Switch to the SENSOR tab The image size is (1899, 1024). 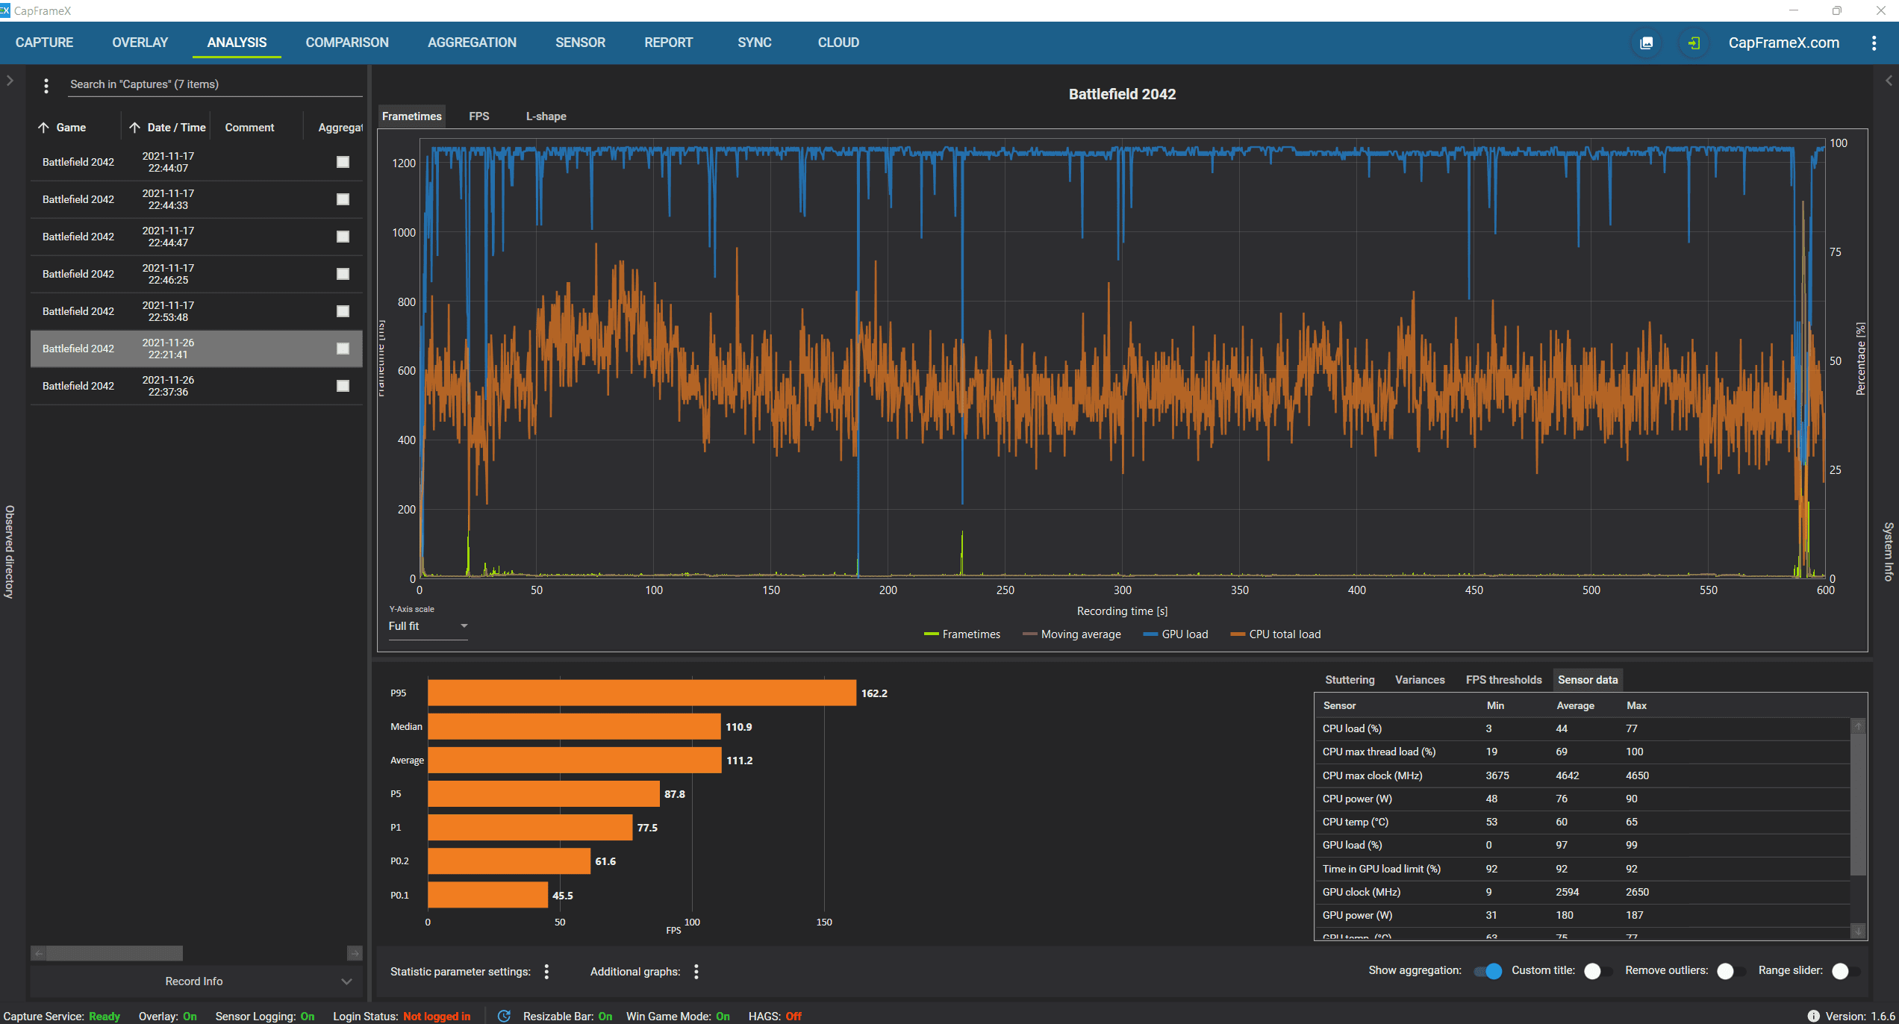click(x=580, y=43)
